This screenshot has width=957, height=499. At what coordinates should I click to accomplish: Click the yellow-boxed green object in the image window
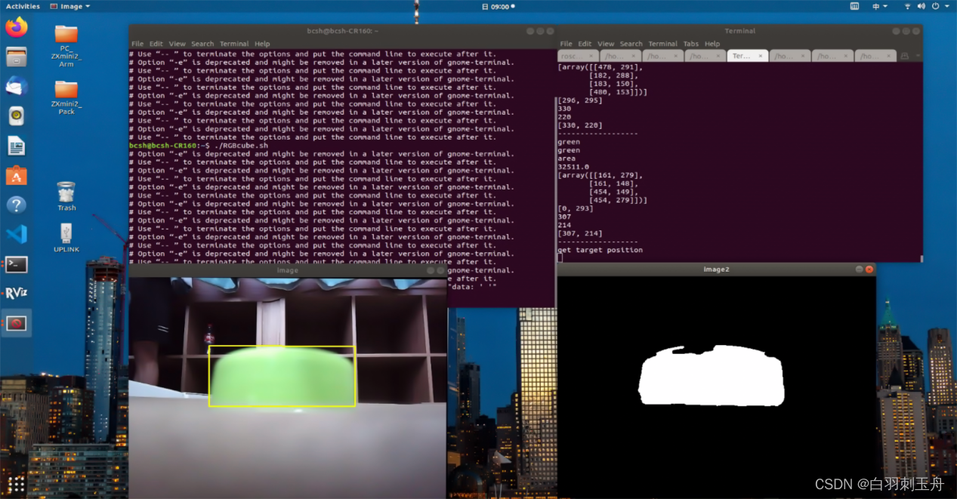point(282,376)
